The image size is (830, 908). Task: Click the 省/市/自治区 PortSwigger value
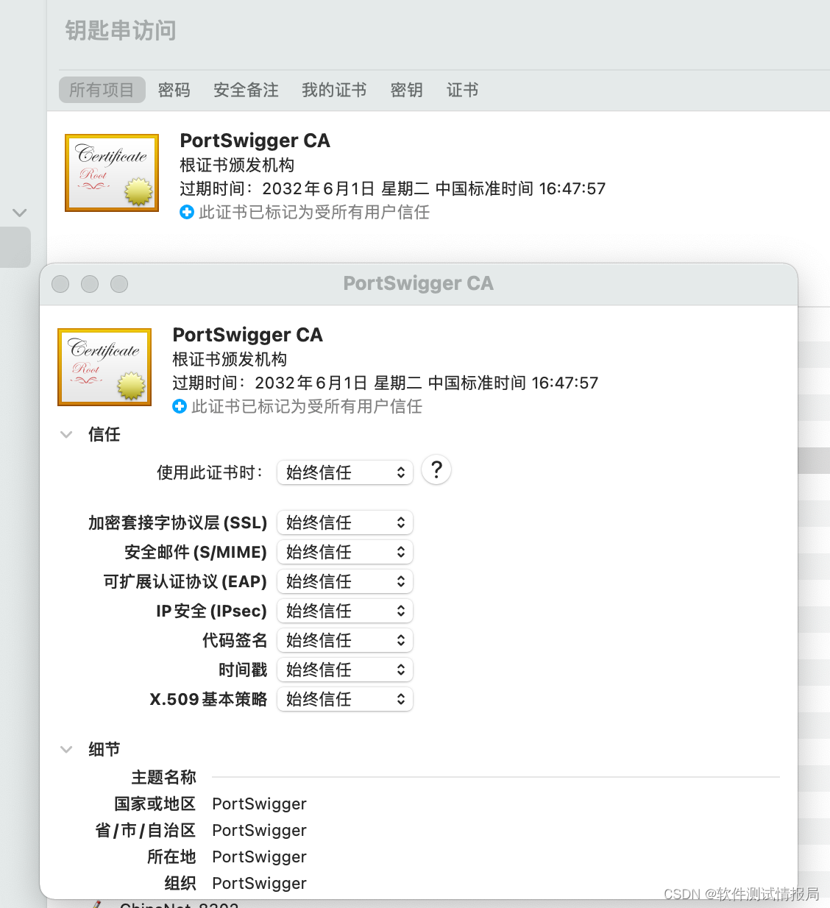coord(259,830)
